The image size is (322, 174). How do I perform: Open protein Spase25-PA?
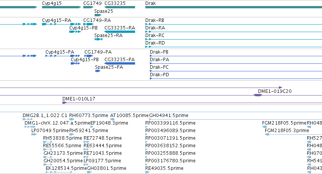tap(109, 67)
